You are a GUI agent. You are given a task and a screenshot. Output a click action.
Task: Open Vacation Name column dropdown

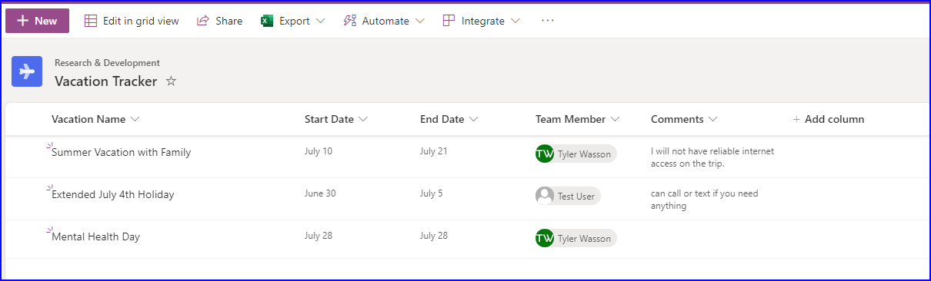tap(135, 119)
